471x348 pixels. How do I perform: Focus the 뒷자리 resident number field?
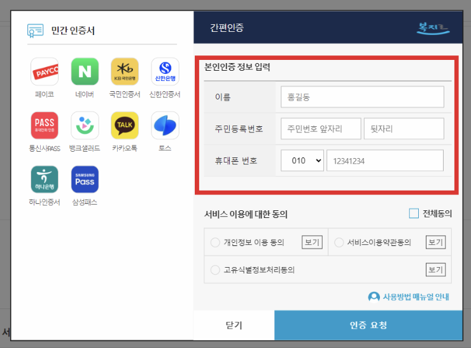pyautogui.click(x=404, y=129)
